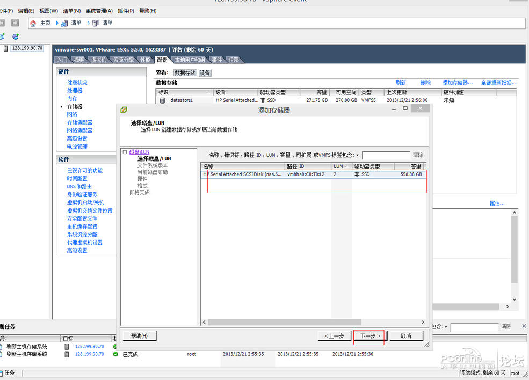Close the recent tasks panel with X
Image resolution: width=529 pixels, height=380 pixels.
point(524,326)
